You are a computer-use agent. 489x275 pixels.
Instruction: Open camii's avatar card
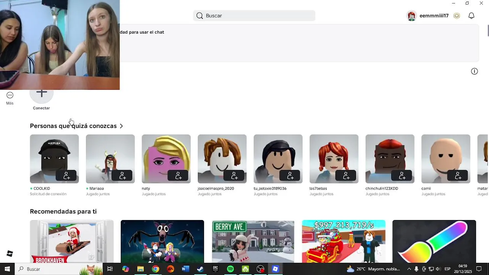446,159
